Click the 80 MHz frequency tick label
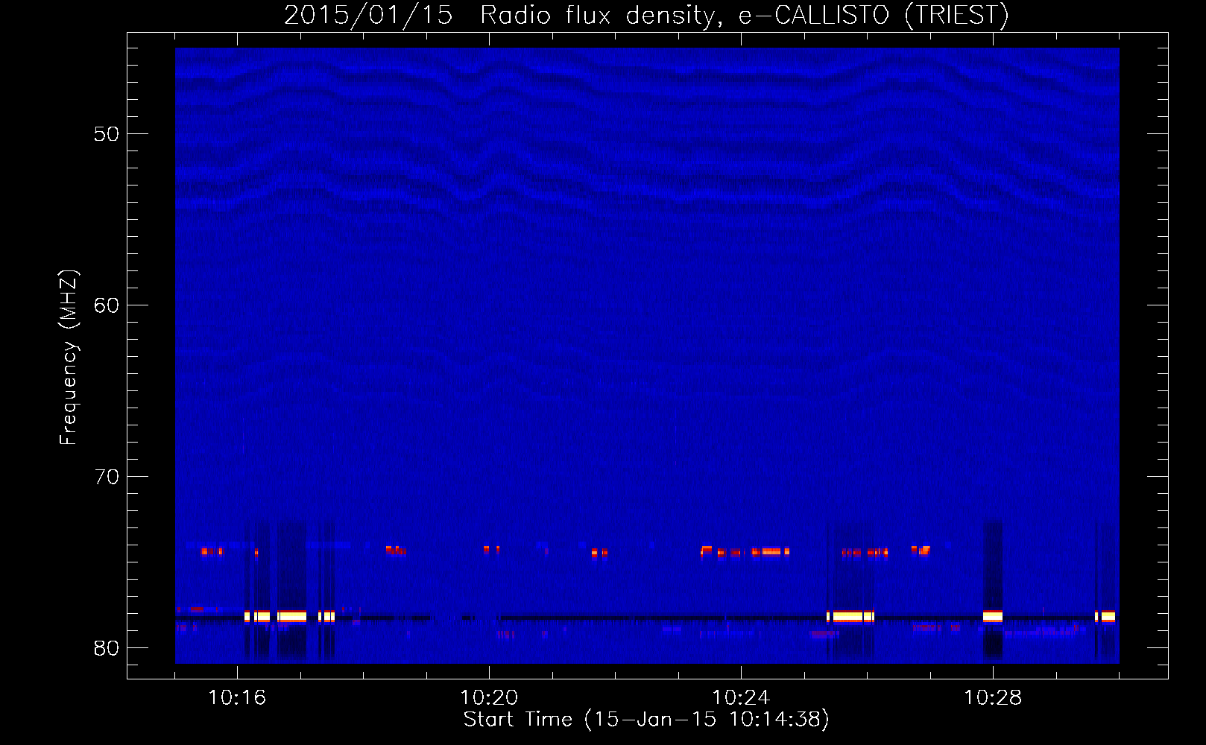Image resolution: width=1206 pixels, height=745 pixels. click(x=107, y=648)
